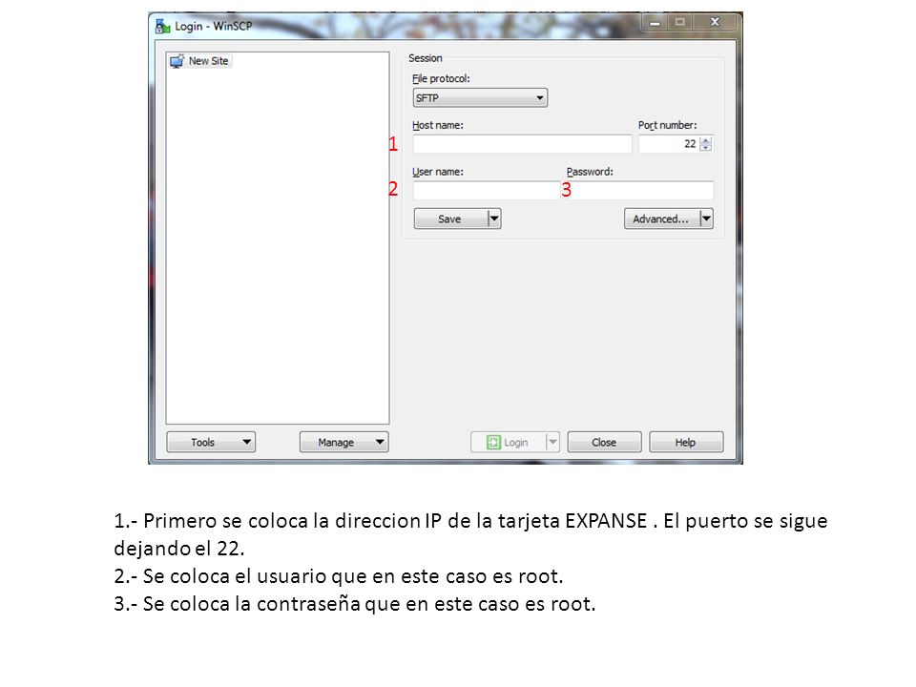The width and height of the screenshot is (916, 687).
Task: Open the Tools dropdown button
Action: click(211, 442)
